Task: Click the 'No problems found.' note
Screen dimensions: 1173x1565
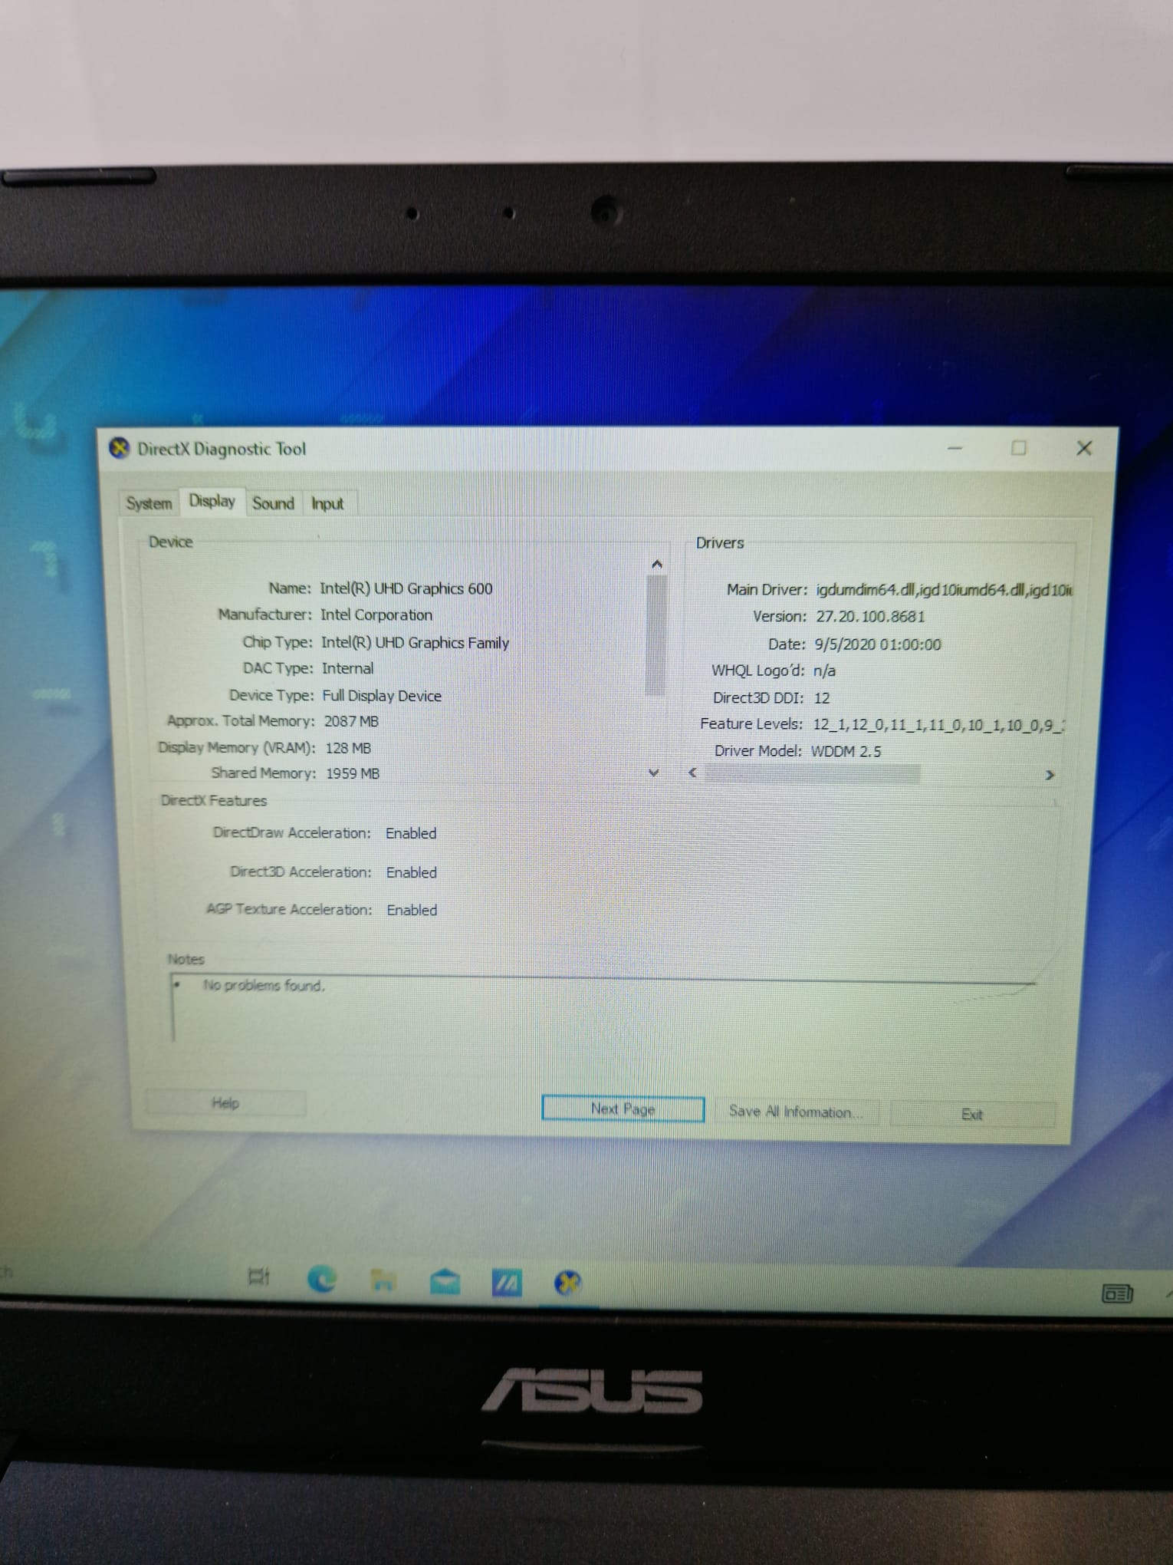Action: [x=263, y=985]
